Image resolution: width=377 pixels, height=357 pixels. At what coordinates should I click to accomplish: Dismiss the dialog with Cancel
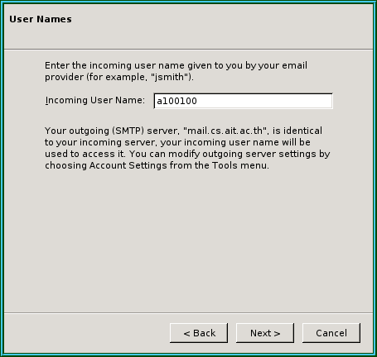[x=331, y=333]
